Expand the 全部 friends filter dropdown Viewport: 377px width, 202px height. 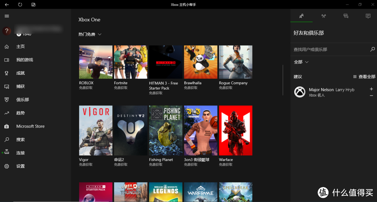pyautogui.click(x=301, y=62)
